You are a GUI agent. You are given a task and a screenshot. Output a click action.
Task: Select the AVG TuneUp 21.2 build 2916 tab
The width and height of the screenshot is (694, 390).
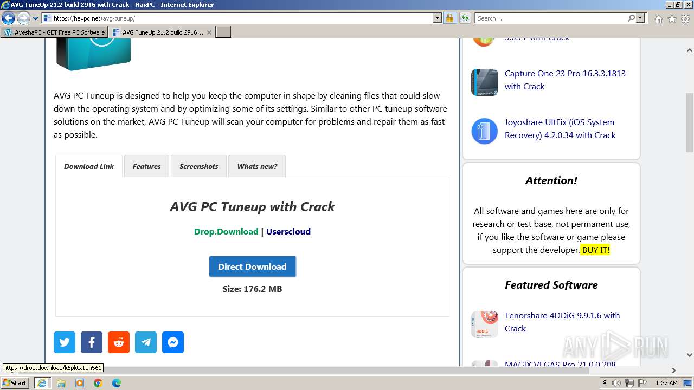click(161, 32)
